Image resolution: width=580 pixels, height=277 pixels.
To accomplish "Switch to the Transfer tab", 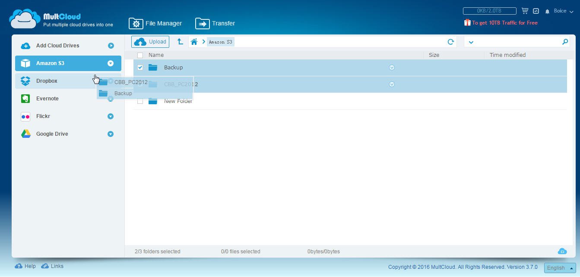I will (x=215, y=23).
